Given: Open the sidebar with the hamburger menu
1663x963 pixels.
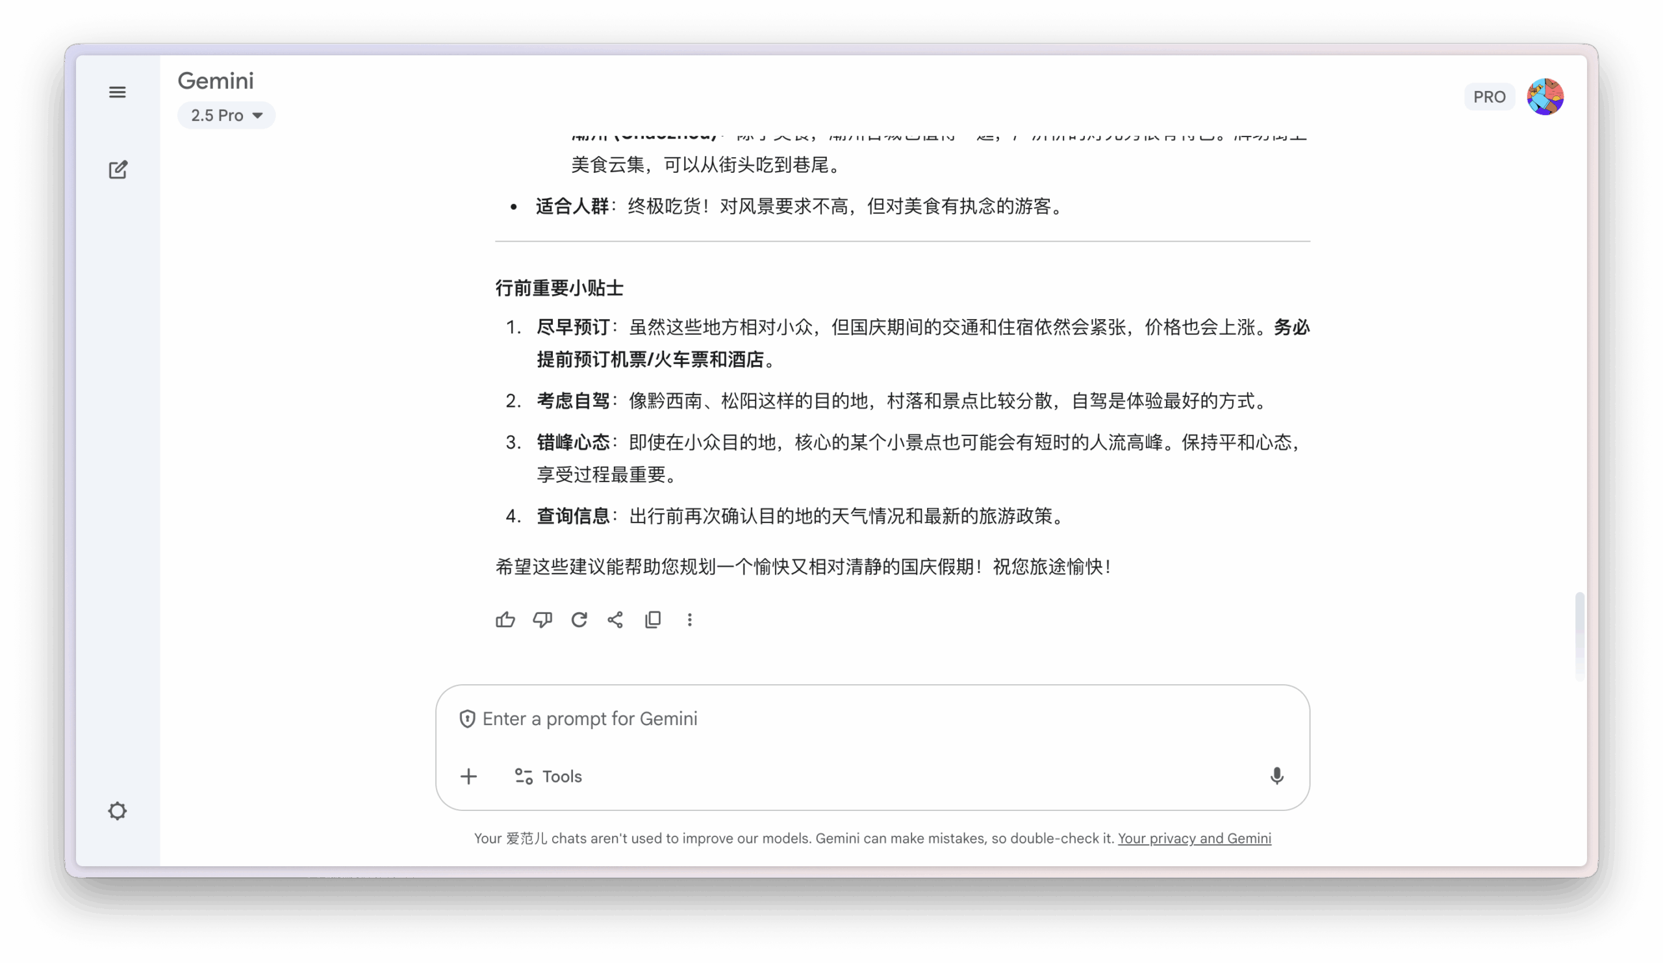Looking at the screenshot, I should point(118,92).
